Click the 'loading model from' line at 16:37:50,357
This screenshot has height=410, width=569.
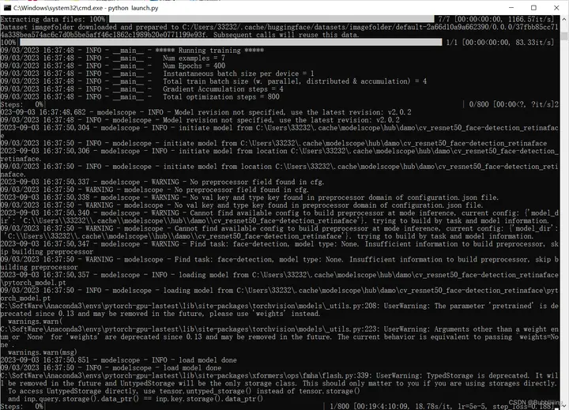pyautogui.click(x=279, y=279)
